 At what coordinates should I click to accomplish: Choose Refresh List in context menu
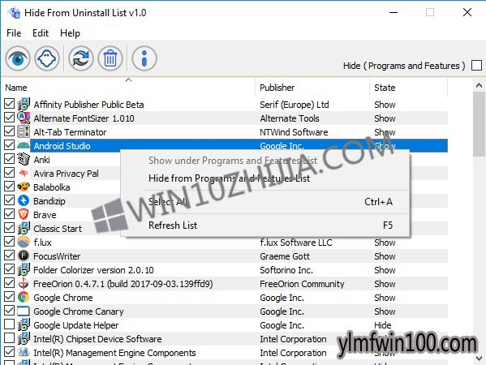[265, 225]
